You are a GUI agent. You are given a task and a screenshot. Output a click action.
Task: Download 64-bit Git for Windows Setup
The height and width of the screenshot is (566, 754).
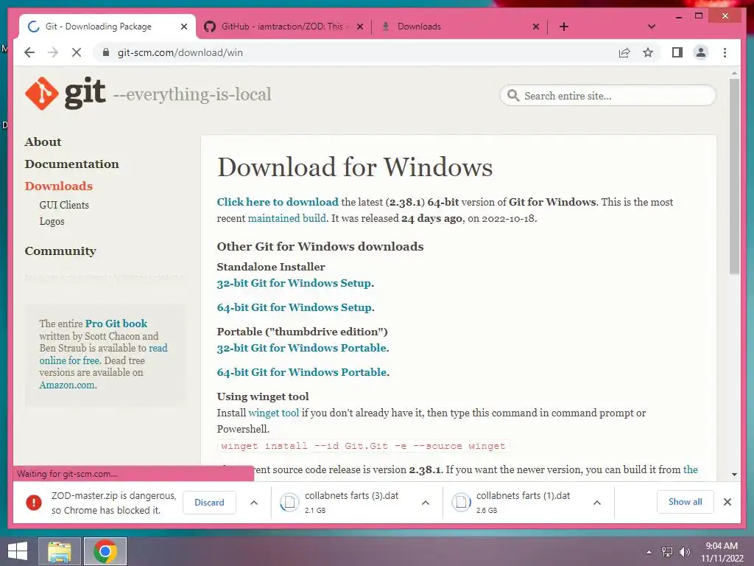pos(294,307)
